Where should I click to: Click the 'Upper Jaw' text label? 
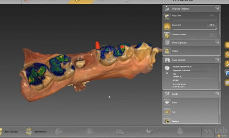(177, 16)
